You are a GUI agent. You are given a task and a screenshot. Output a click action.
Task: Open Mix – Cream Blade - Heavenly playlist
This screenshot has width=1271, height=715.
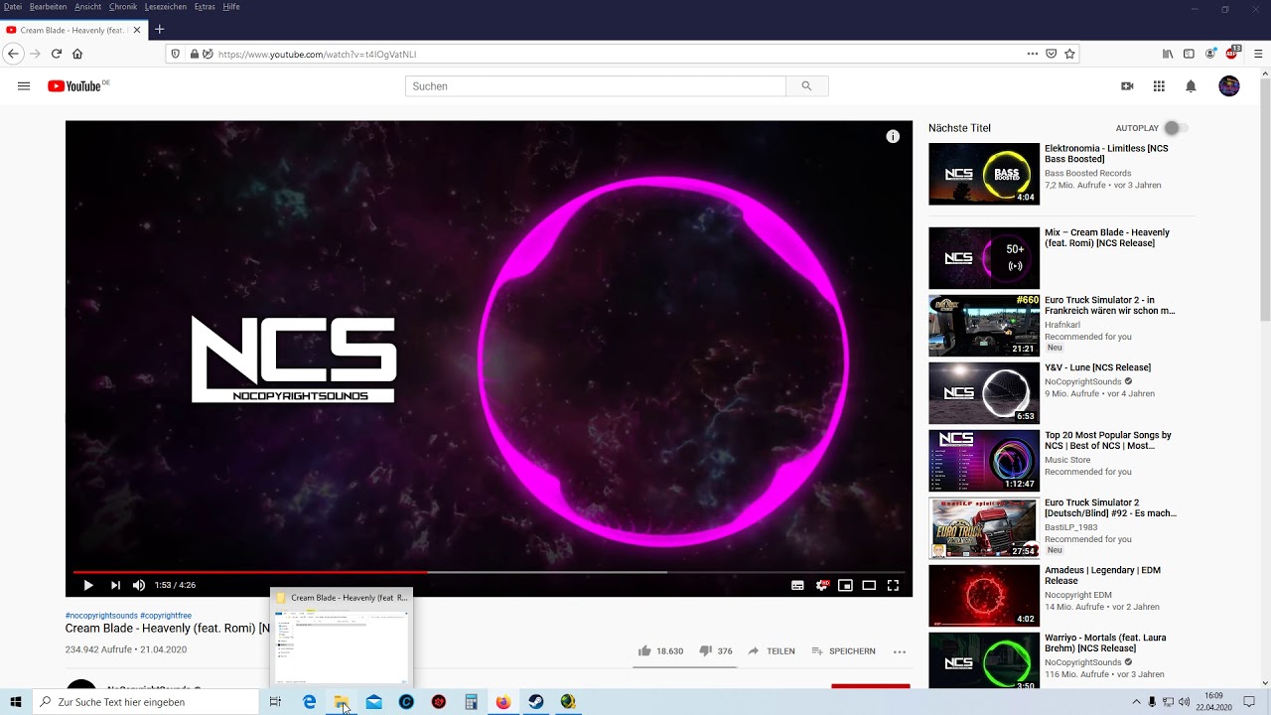click(x=1107, y=237)
